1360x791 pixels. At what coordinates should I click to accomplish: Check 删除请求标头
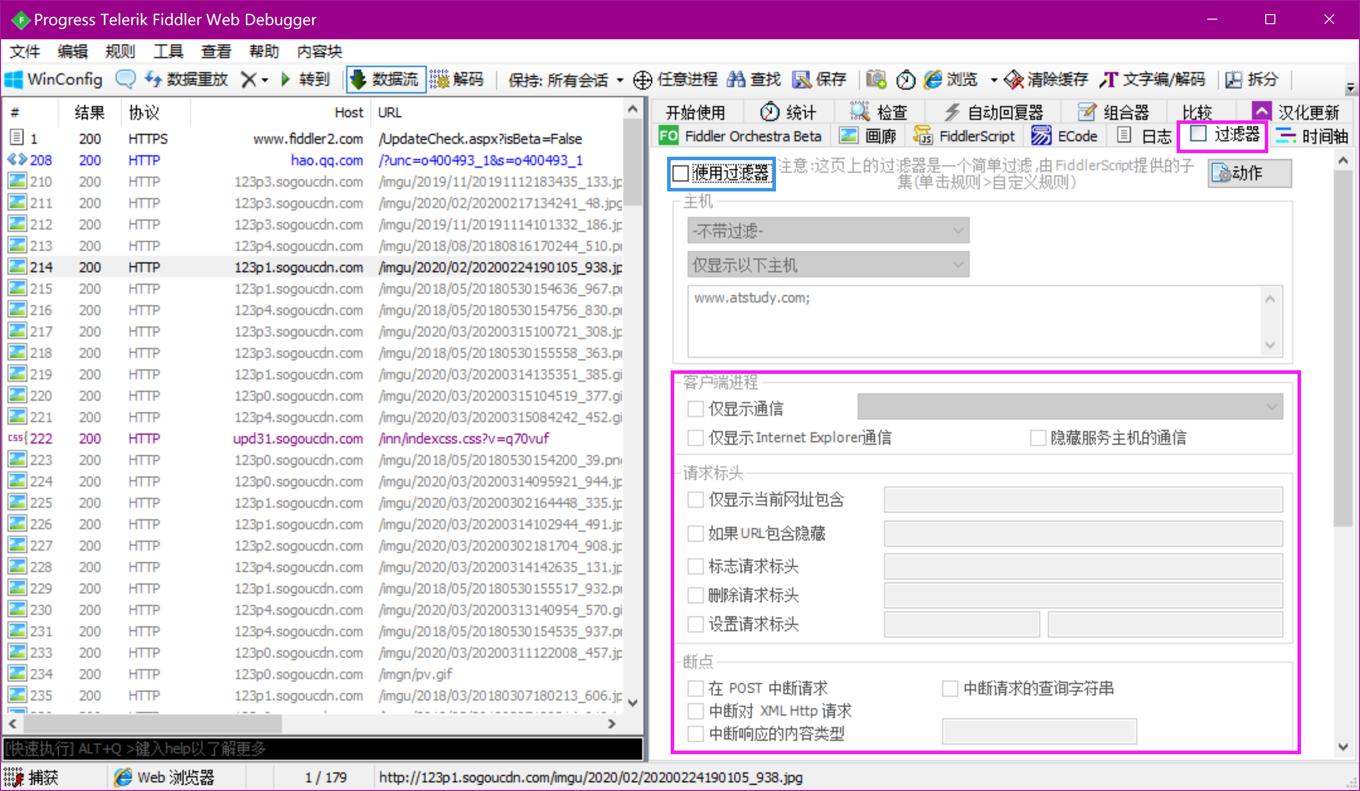point(696,595)
